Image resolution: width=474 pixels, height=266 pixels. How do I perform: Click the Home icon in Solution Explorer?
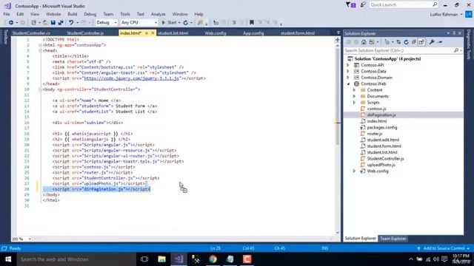364,42
